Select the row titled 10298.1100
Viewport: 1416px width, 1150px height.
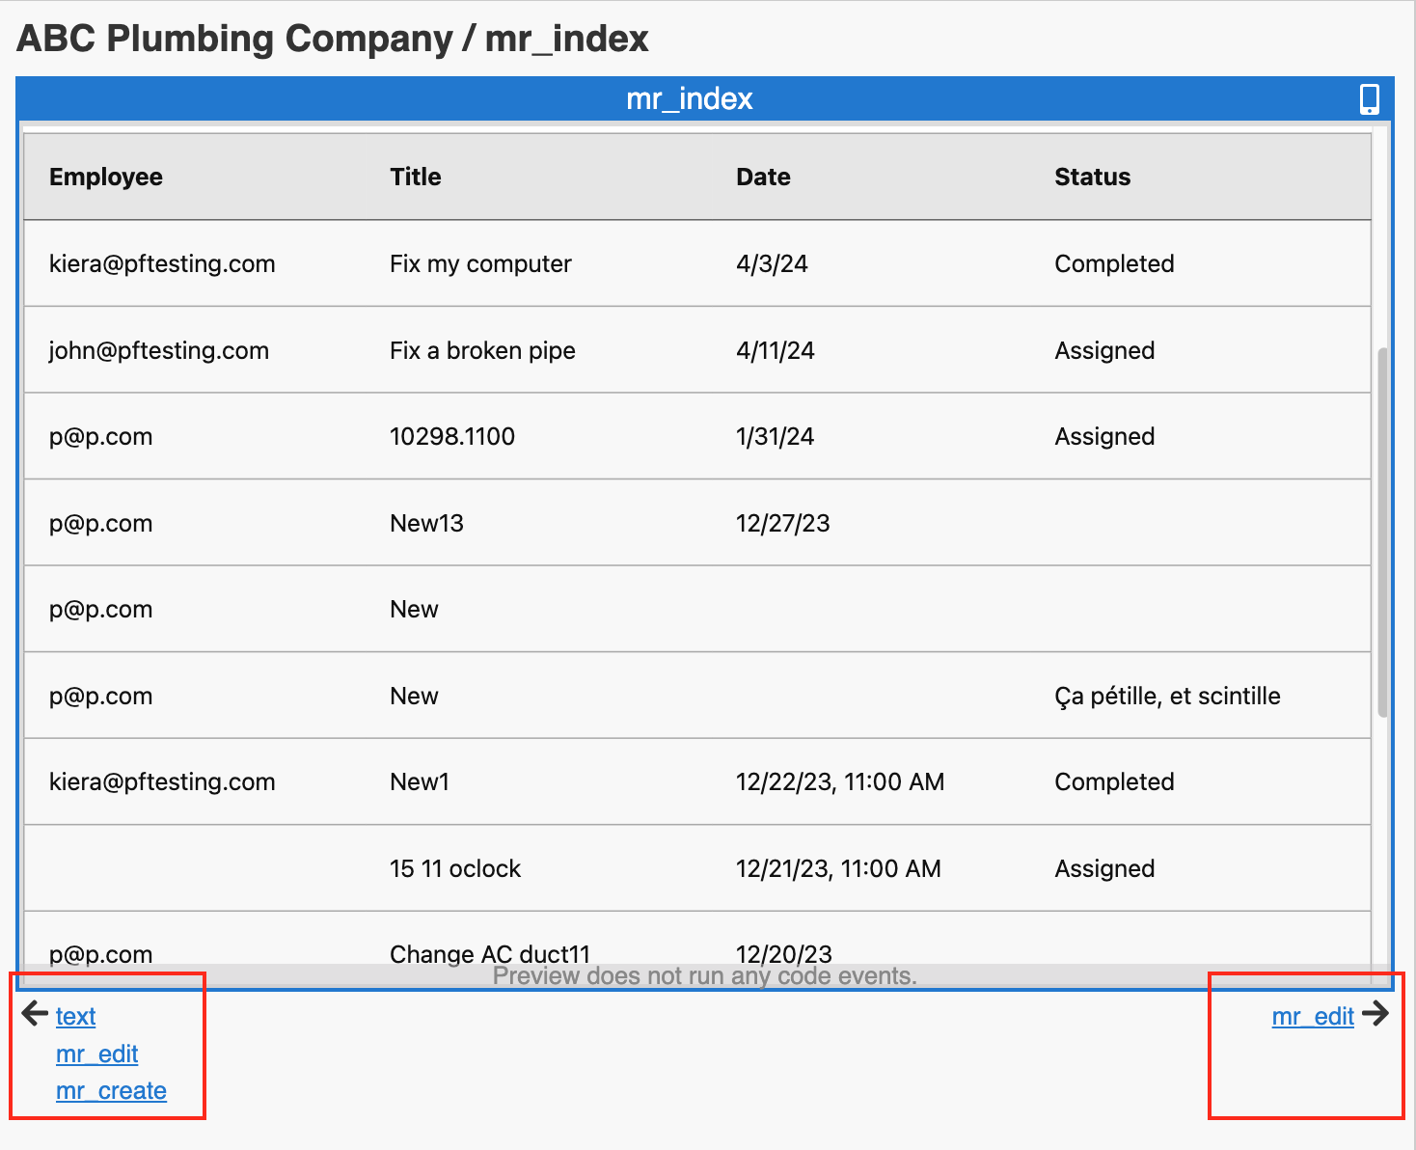click(451, 437)
